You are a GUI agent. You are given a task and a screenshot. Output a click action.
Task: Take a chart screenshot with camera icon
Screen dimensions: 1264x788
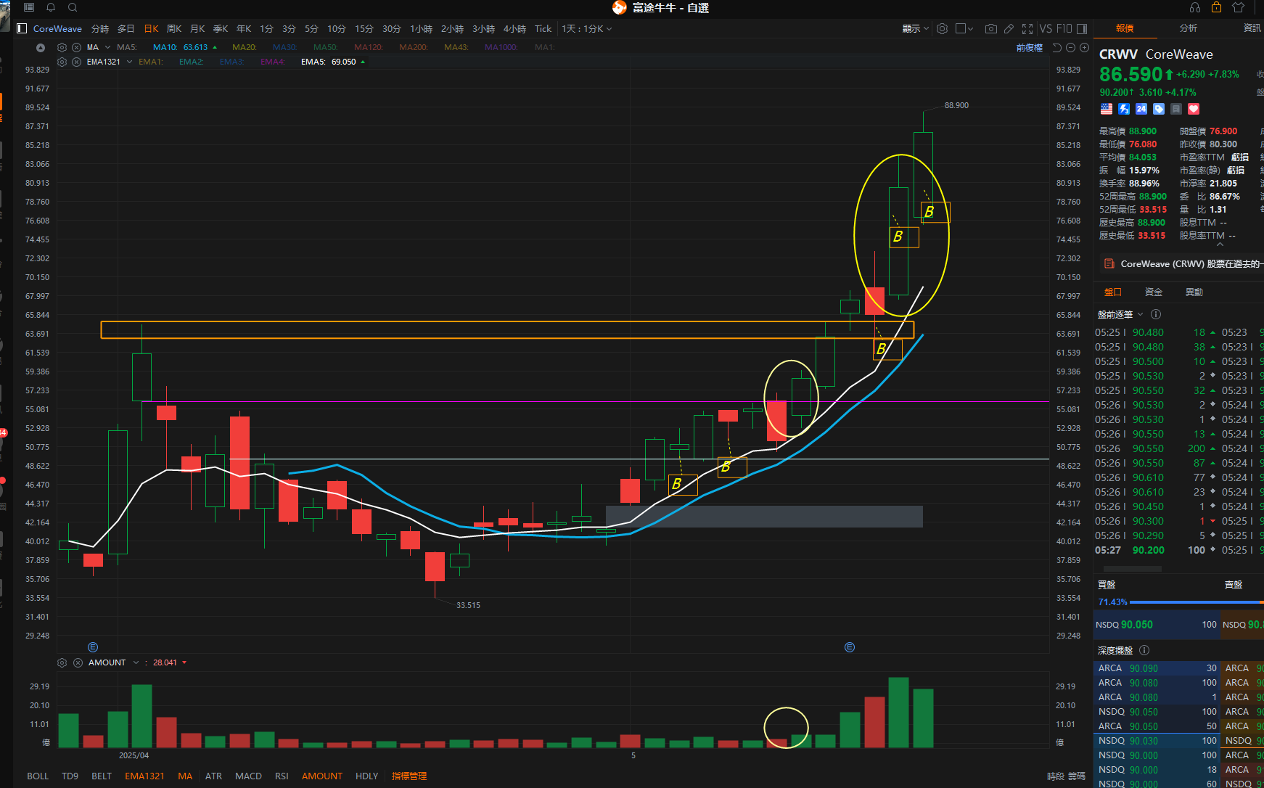pos(990,29)
